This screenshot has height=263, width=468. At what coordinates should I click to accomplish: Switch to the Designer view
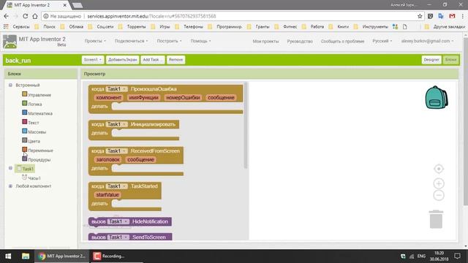tap(431, 60)
